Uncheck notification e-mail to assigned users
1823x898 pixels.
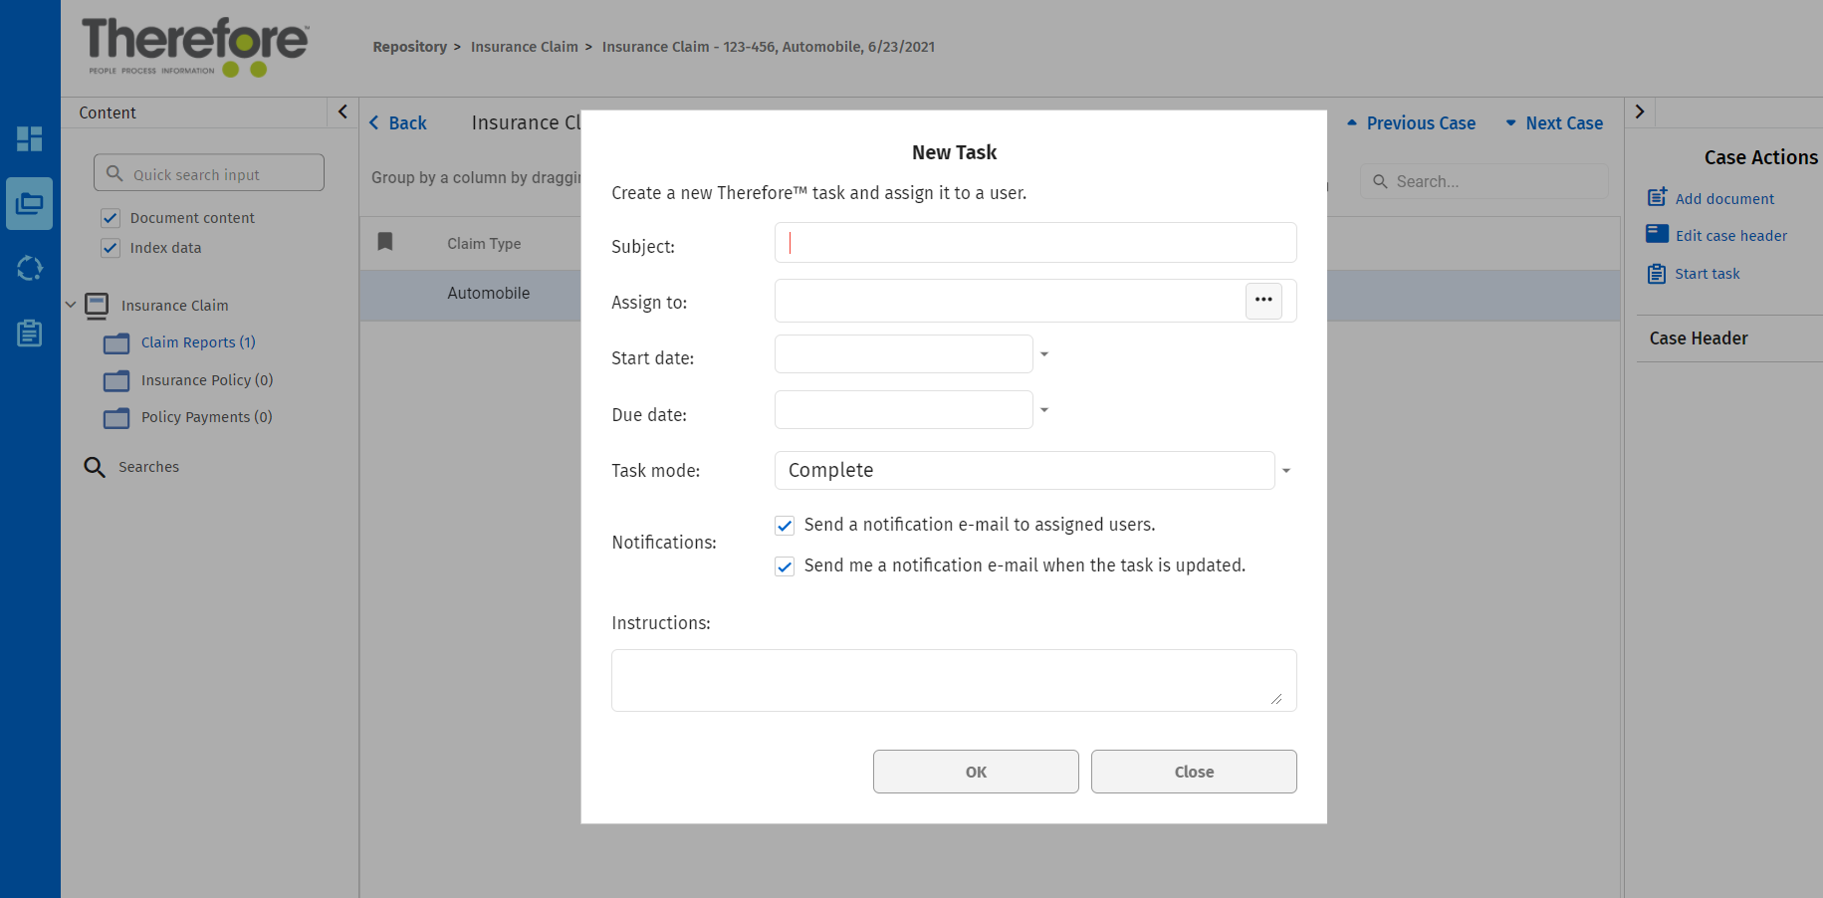785,526
